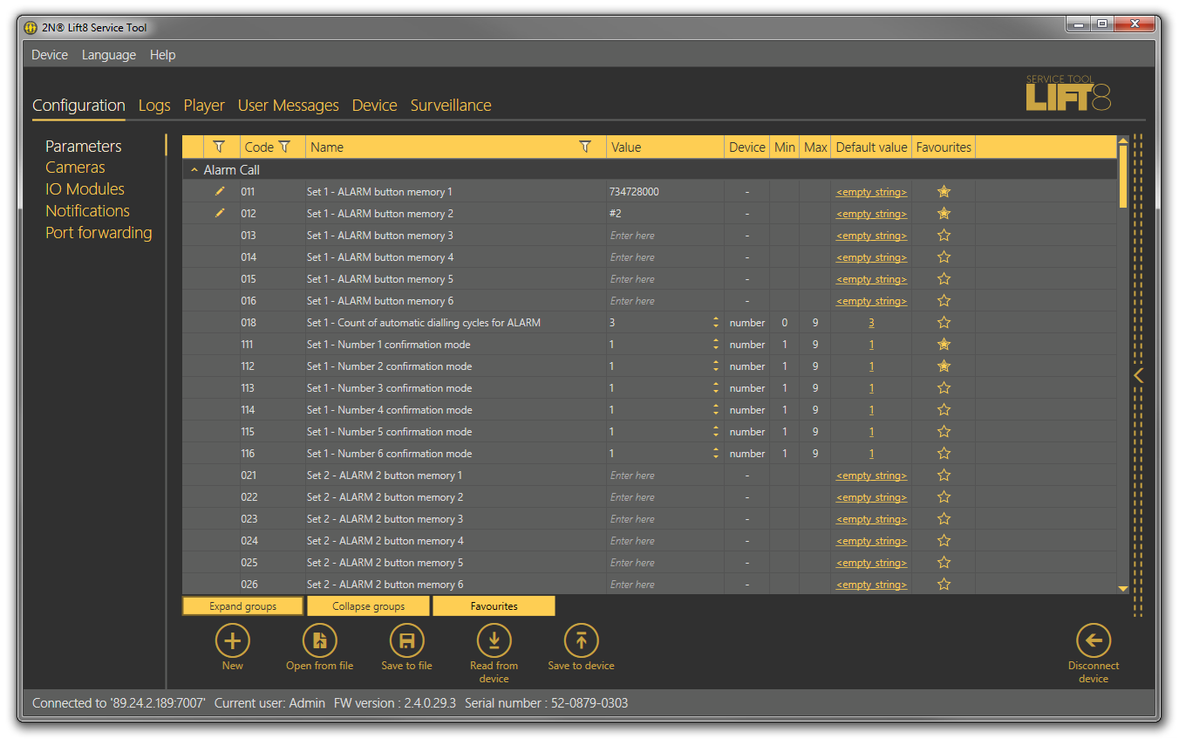Click the vertical scrollbar down arrow
This screenshot has height=739, width=1179.
pyautogui.click(x=1122, y=589)
